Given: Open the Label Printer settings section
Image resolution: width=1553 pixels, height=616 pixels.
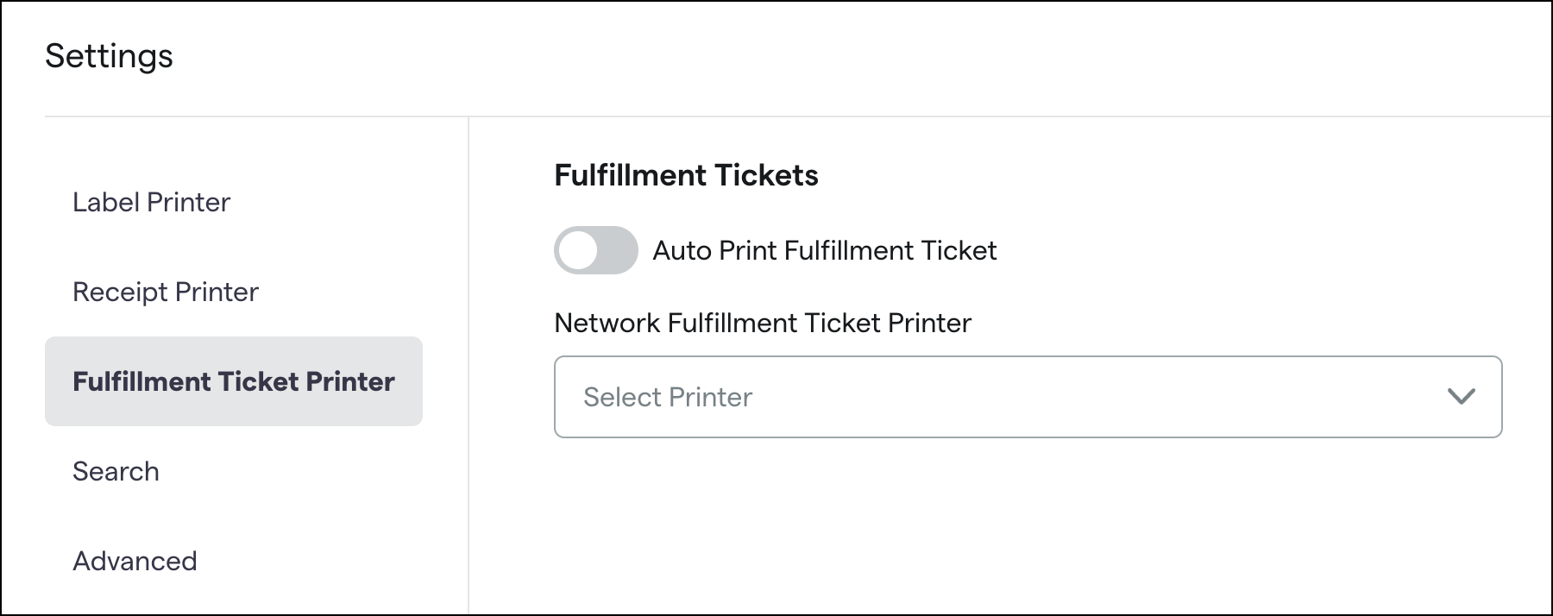Looking at the screenshot, I should tap(152, 202).
